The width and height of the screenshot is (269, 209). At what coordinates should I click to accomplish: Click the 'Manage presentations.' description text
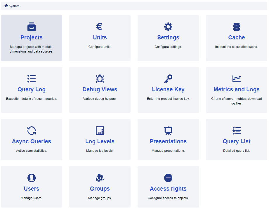click(168, 151)
